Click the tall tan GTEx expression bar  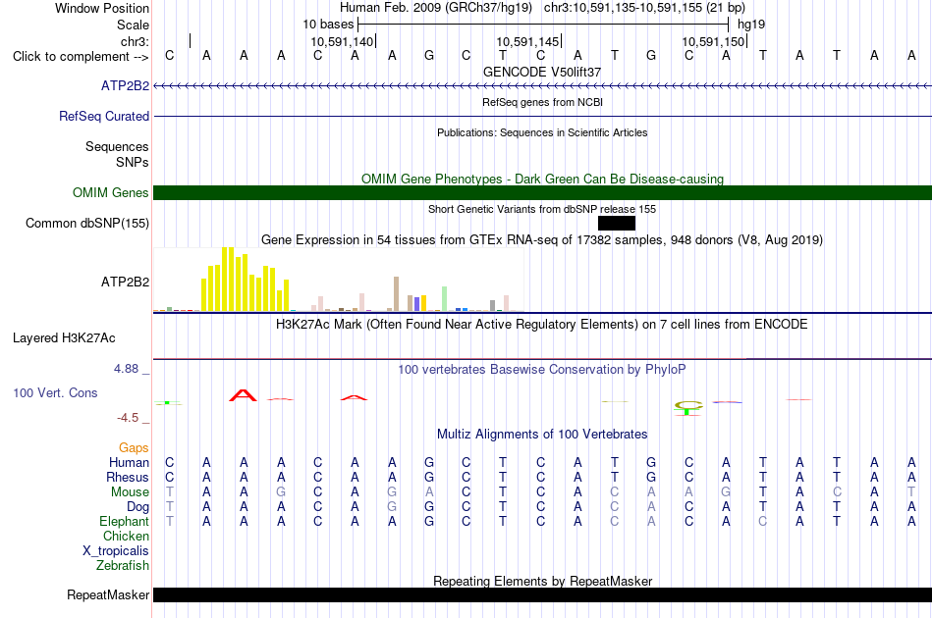pos(397,293)
